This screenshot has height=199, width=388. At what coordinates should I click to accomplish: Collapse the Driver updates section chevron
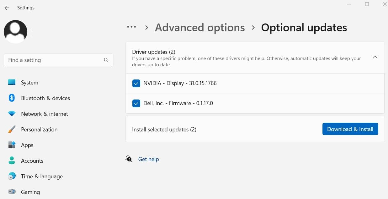tap(375, 58)
